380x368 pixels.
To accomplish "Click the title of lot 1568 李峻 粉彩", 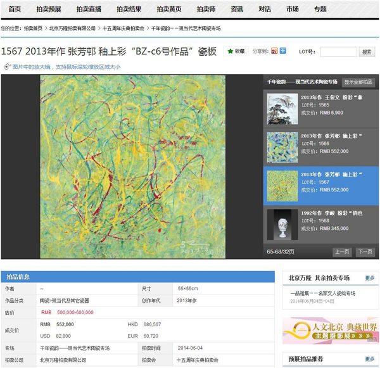I will coord(332,213).
